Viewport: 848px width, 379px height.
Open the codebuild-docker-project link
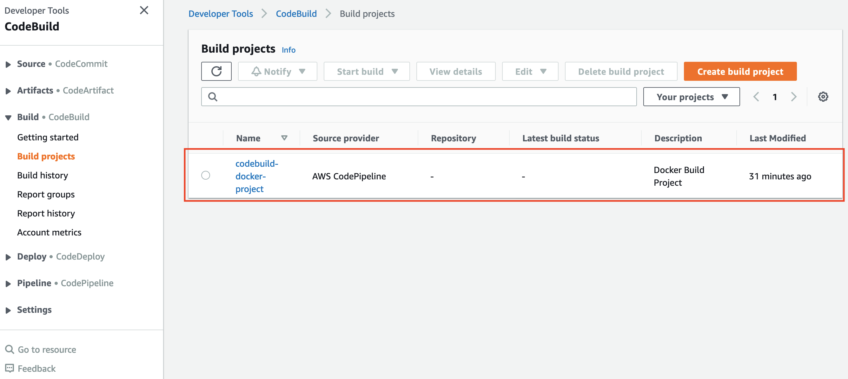(x=256, y=176)
